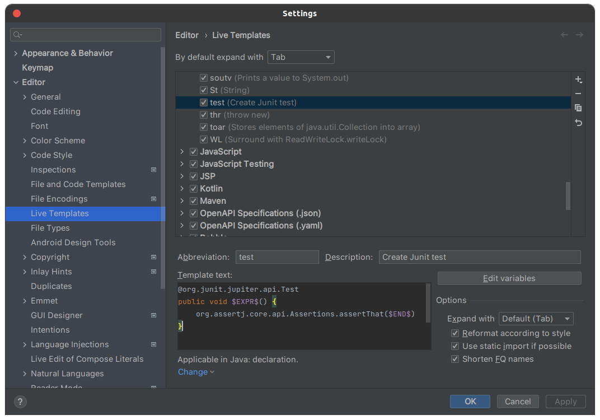Expand the Maven template group

coord(182,200)
